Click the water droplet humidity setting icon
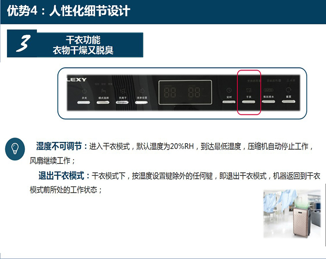The width and height of the screenshot is (326, 259). point(142,91)
